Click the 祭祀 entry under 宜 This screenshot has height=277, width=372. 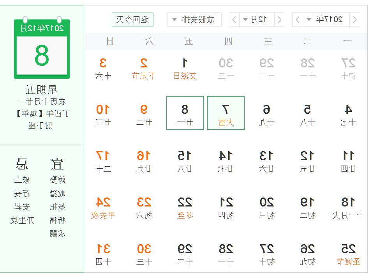tap(58, 207)
